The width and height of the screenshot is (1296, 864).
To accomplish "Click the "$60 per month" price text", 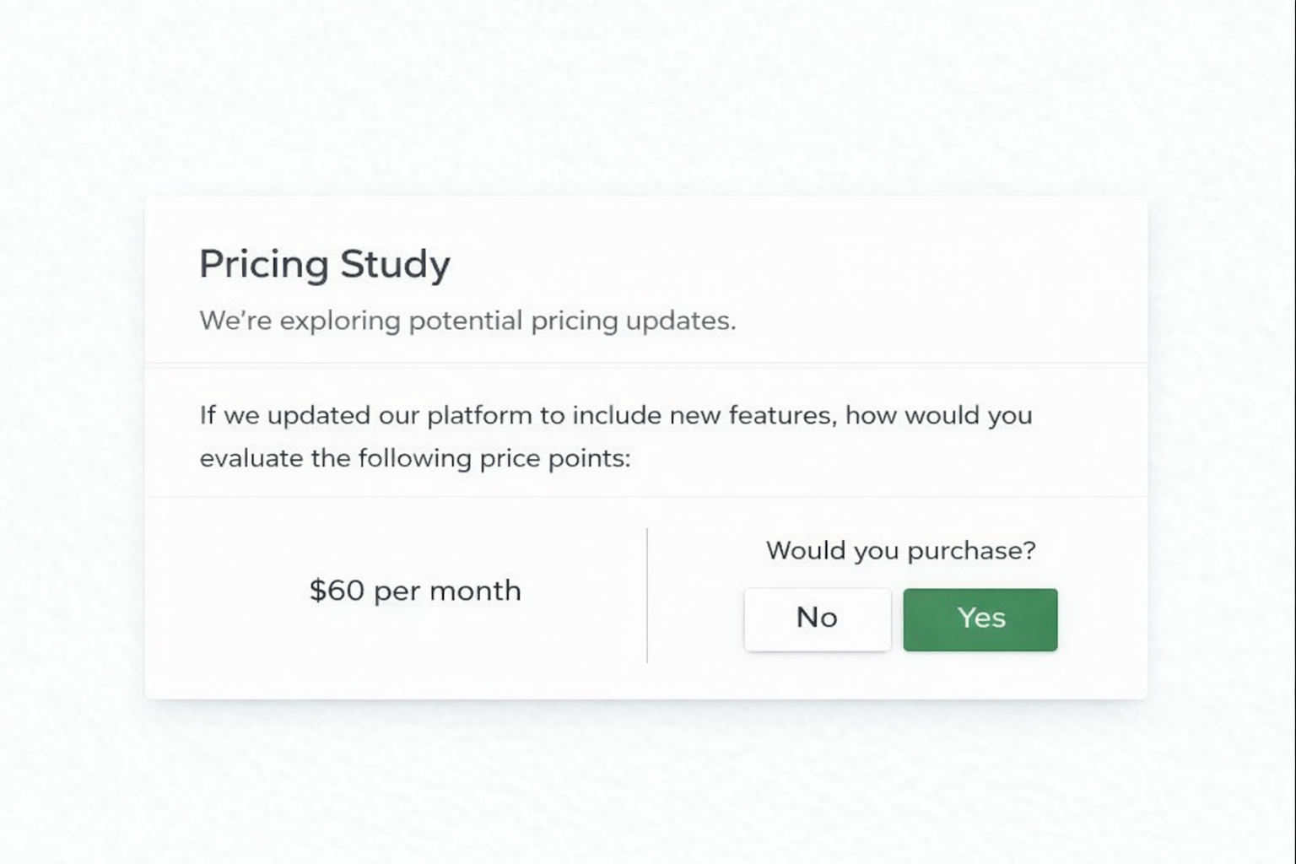I will [x=415, y=591].
